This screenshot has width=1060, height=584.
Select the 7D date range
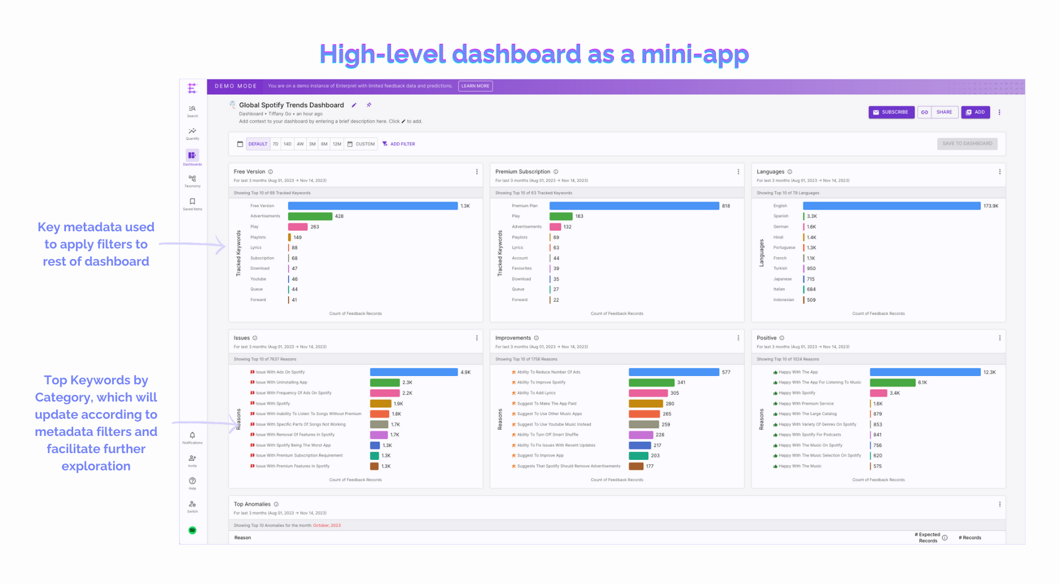pyautogui.click(x=276, y=144)
